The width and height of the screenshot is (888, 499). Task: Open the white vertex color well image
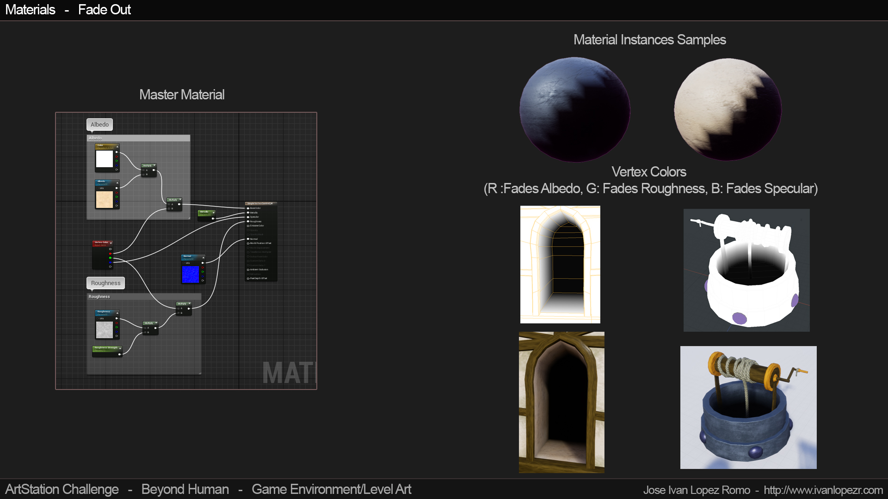tap(746, 270)
